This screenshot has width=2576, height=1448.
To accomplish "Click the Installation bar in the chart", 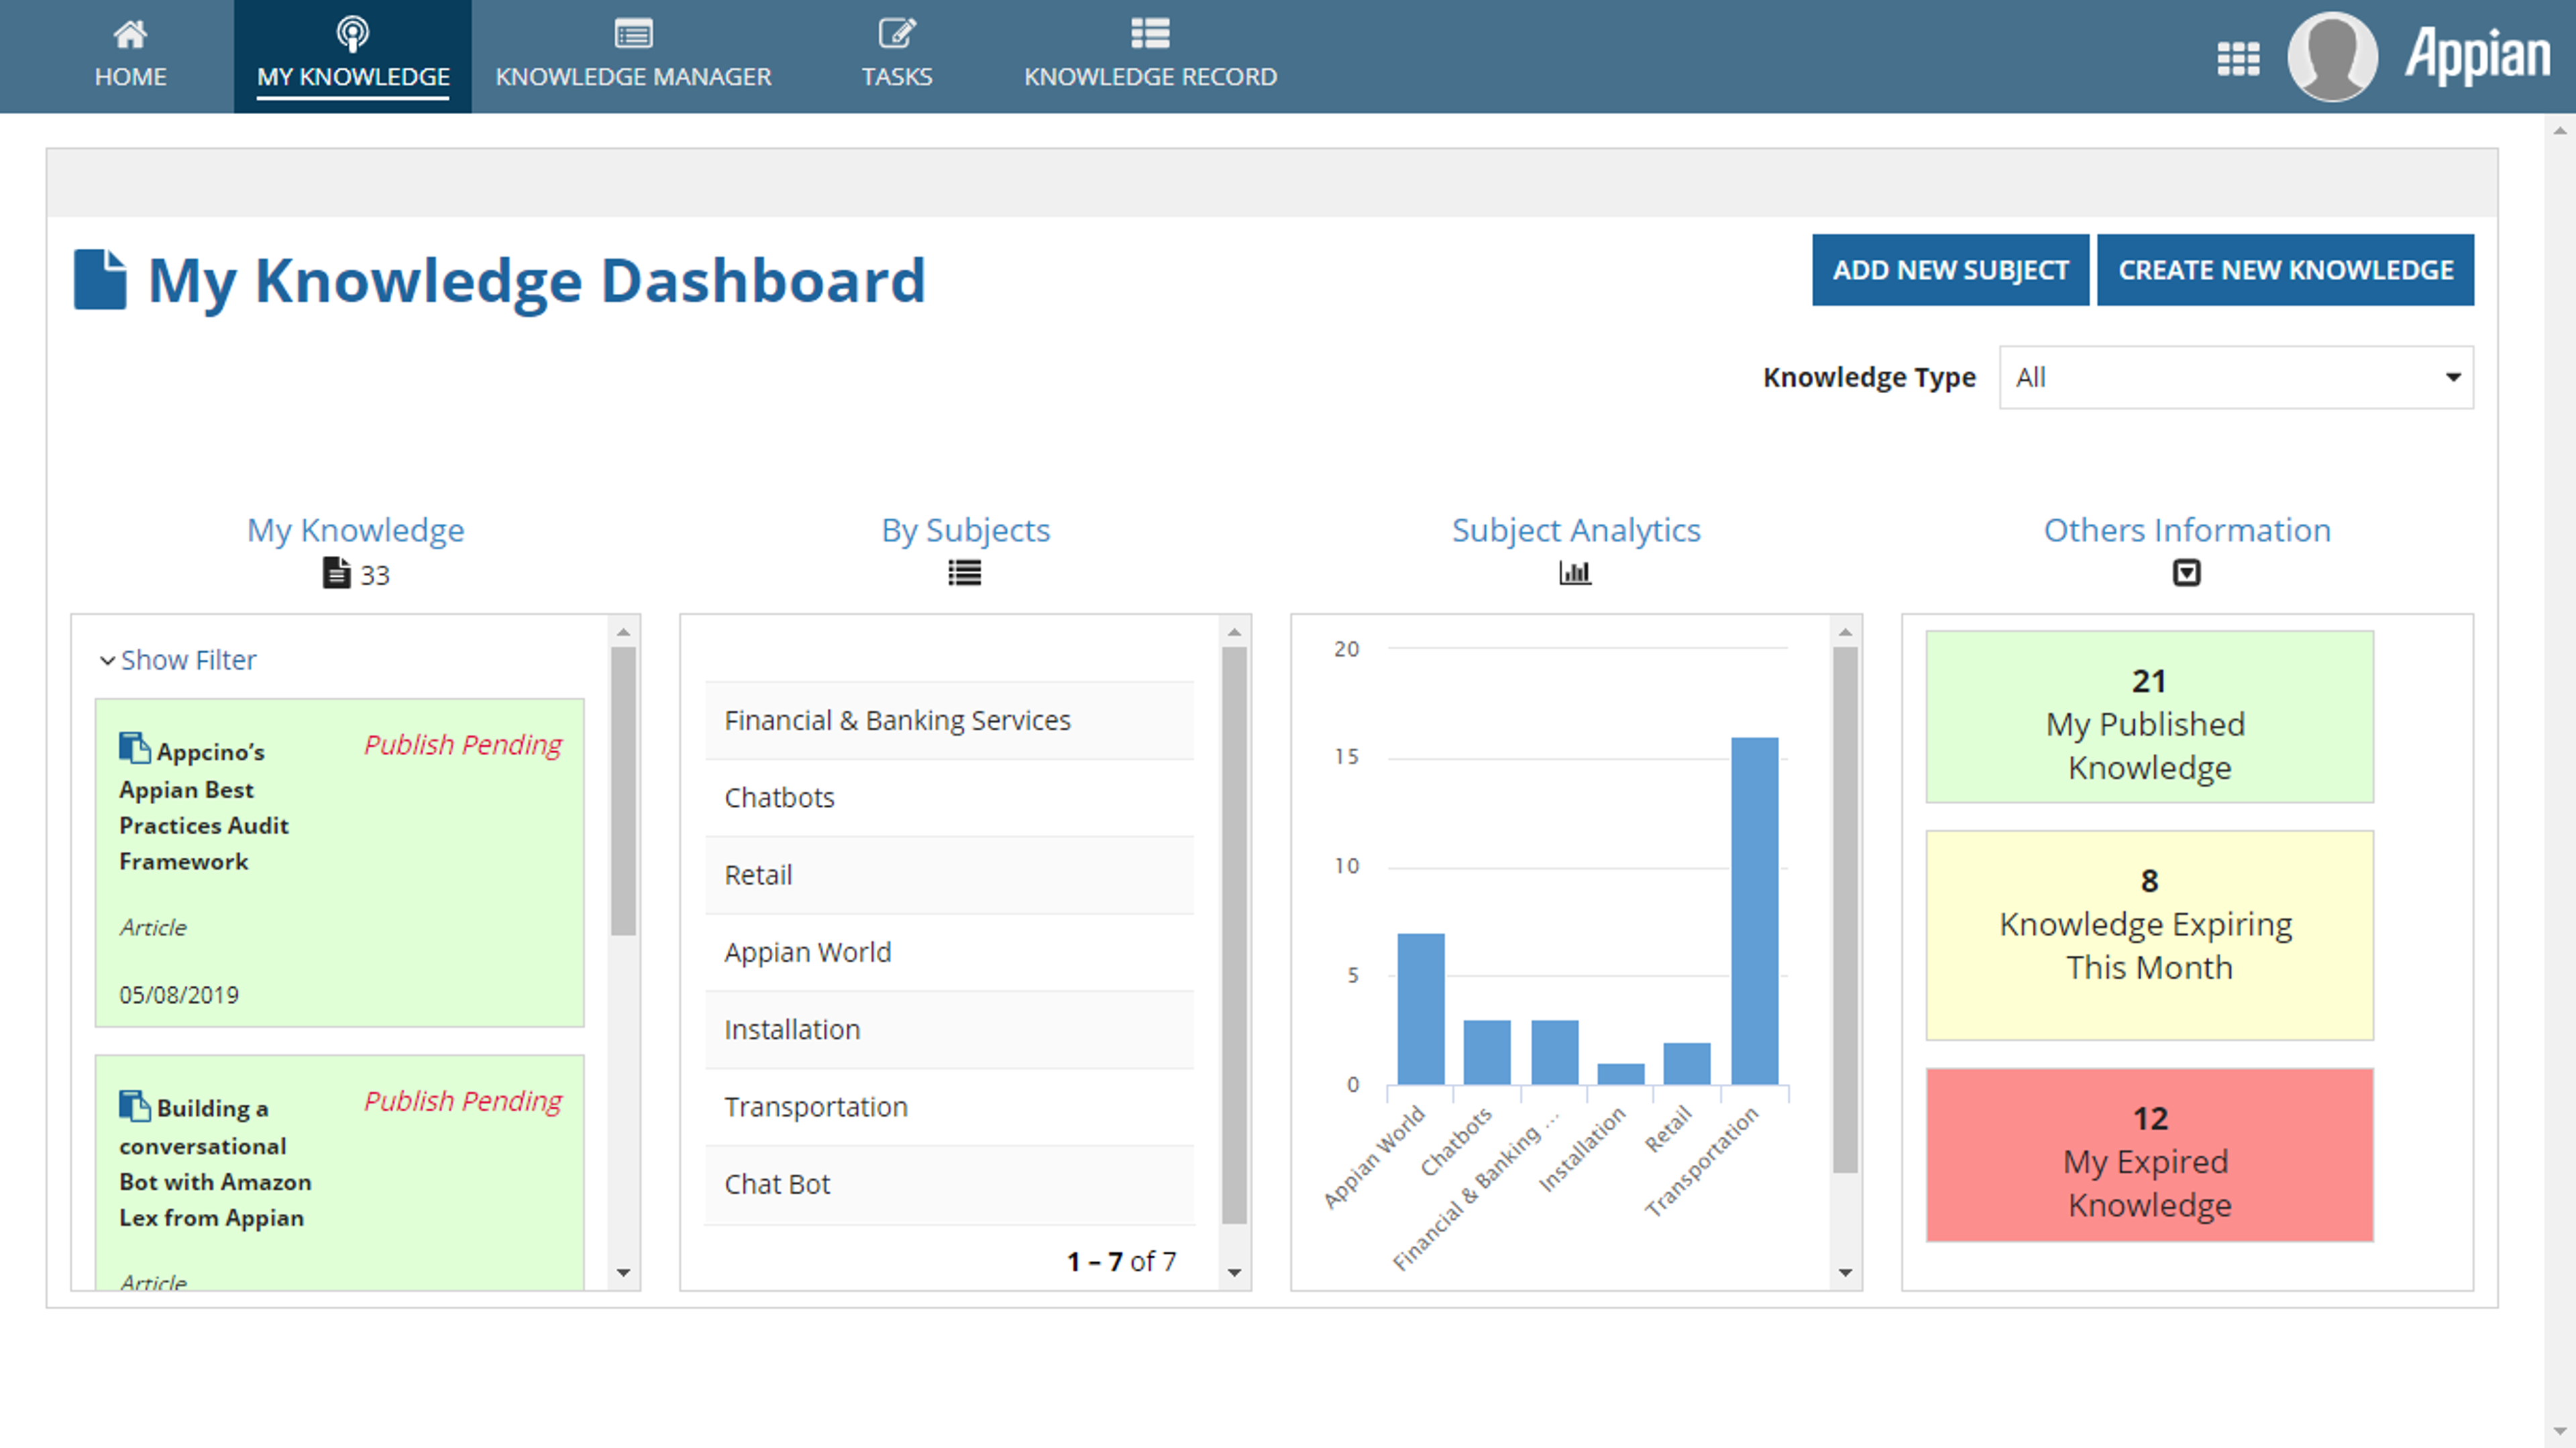I will tap(1621, 1074).
